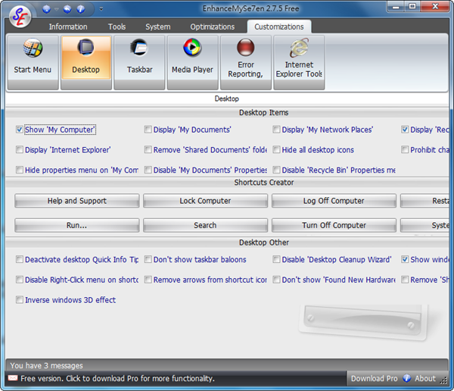Enable Display 'My Documents'
This screenshot has width=454, height=391.
(148, 130)
